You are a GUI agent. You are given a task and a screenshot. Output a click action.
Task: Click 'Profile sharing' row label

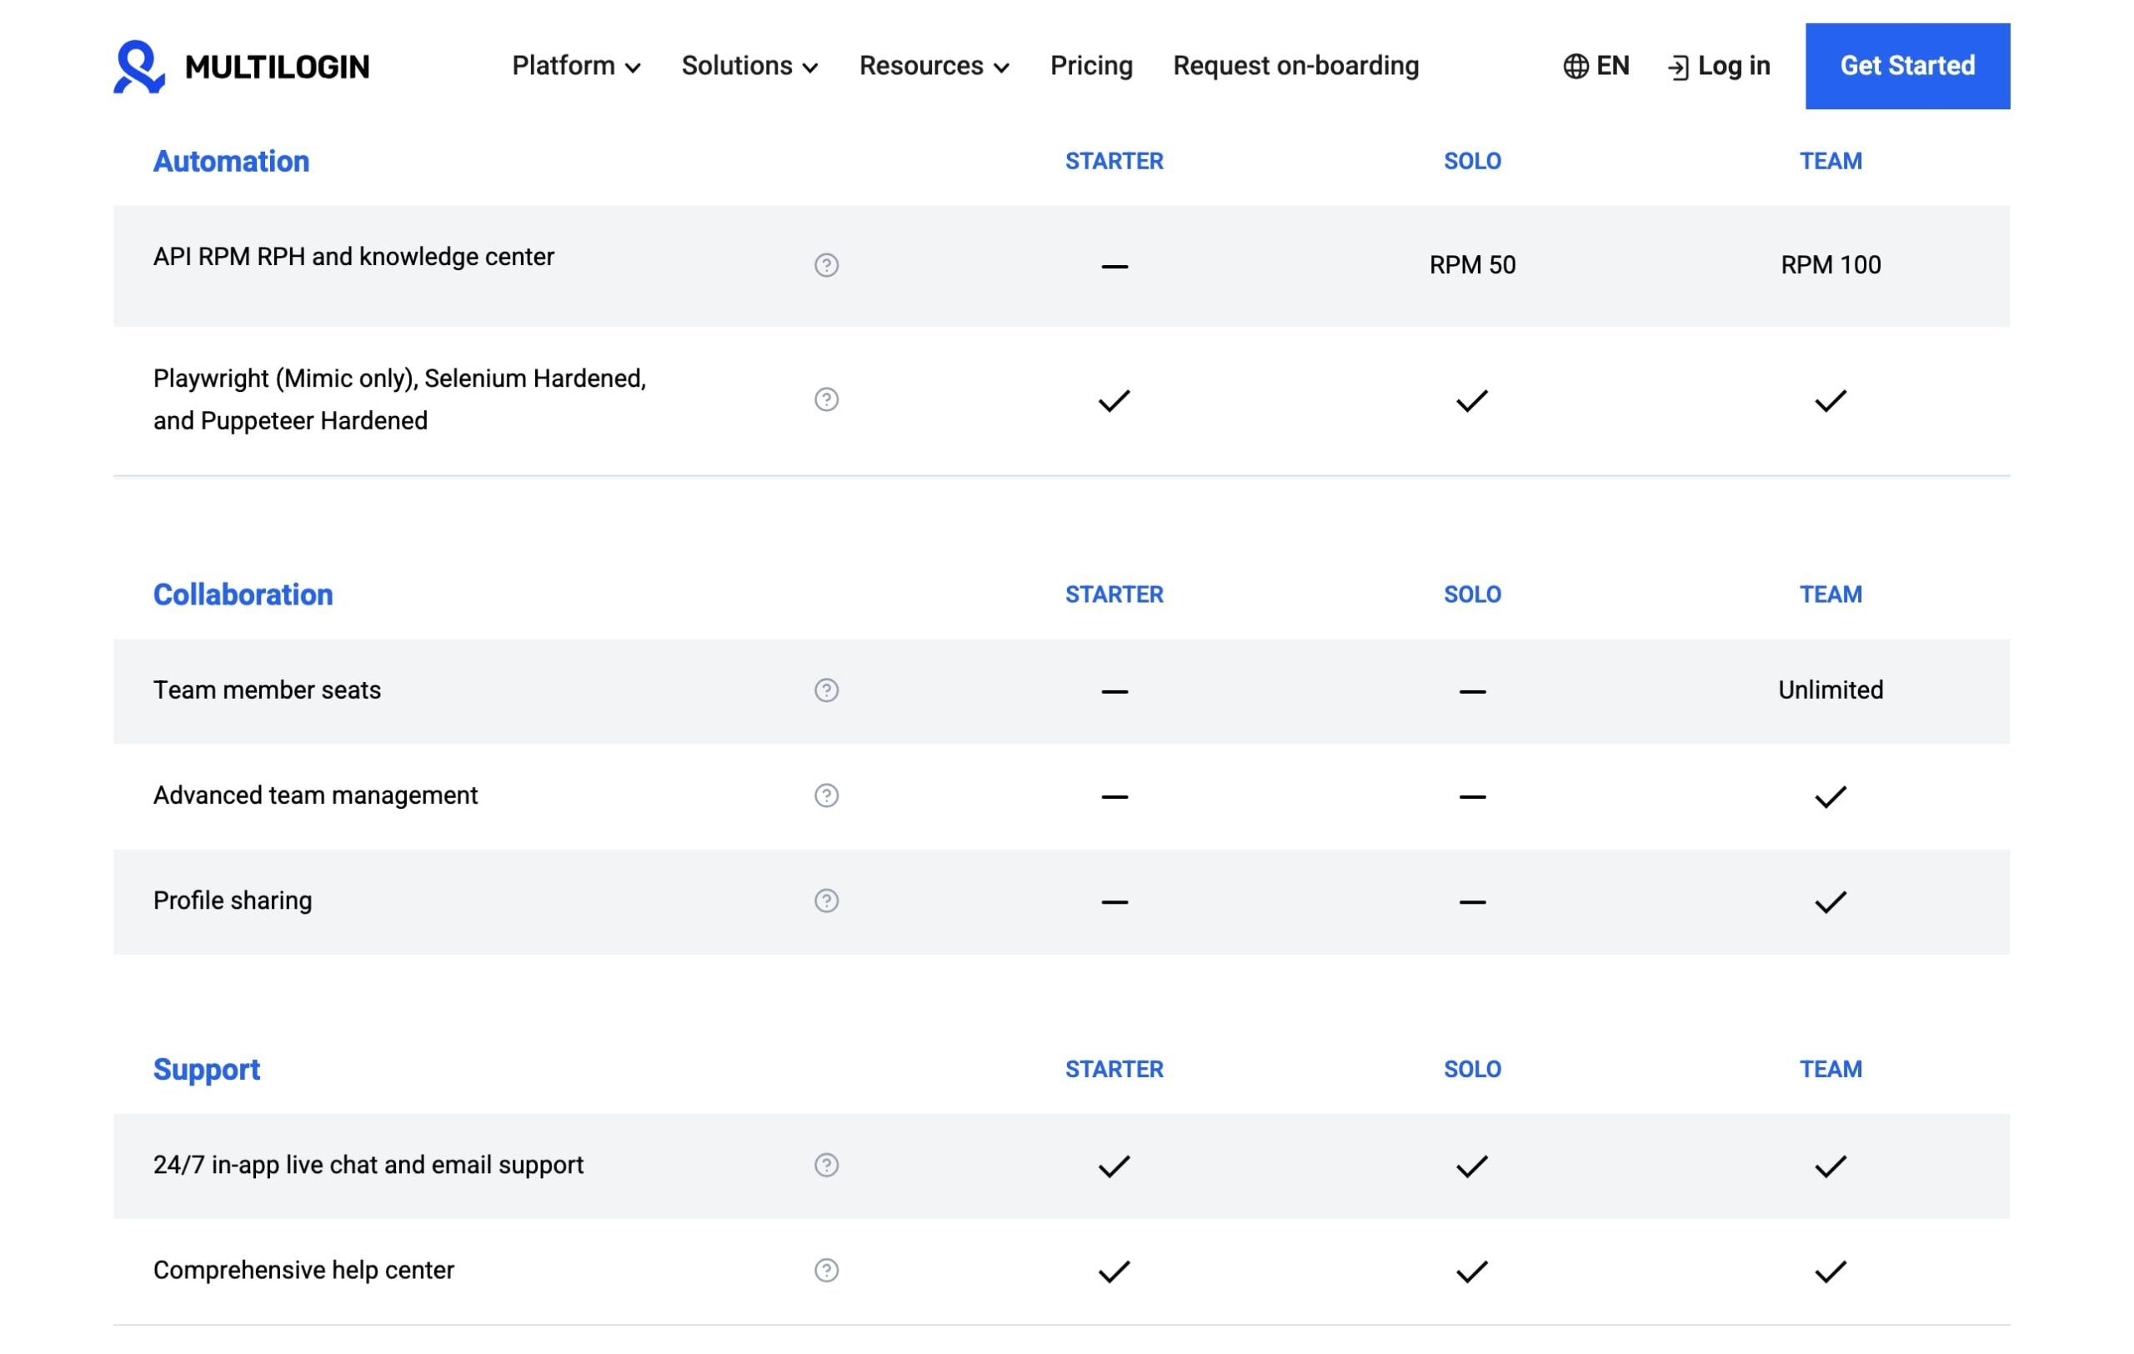[x=233, y=901]
